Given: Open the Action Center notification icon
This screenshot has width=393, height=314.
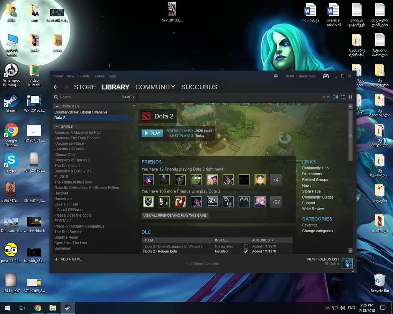Looking at the screenshot, I should pyautogui.click(x=383, y=308).
